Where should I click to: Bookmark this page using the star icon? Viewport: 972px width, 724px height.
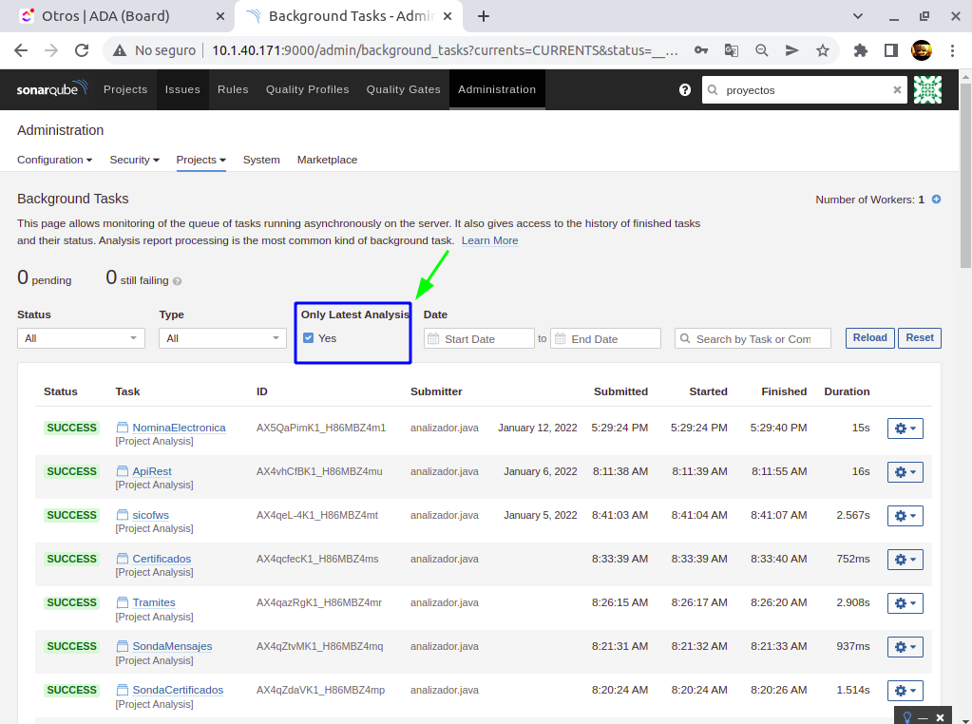823,50
